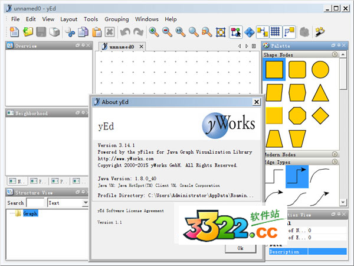Reset zoom to 1:1

point(181,32)
